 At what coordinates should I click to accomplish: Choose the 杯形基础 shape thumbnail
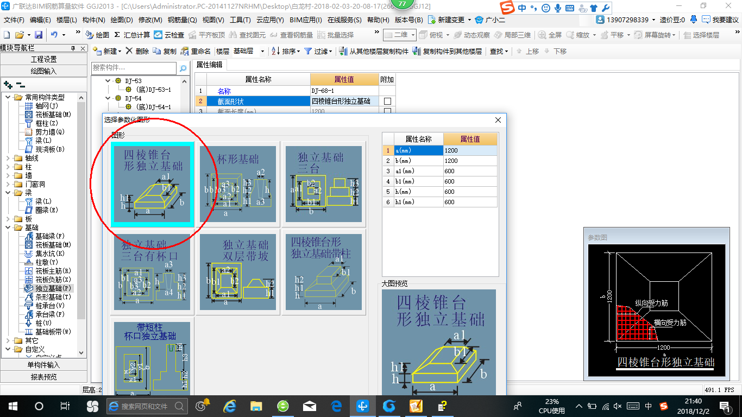point(239,184)
